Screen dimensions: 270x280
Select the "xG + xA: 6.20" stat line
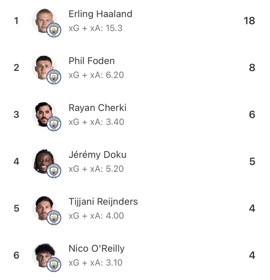click(x=96, y=75)
